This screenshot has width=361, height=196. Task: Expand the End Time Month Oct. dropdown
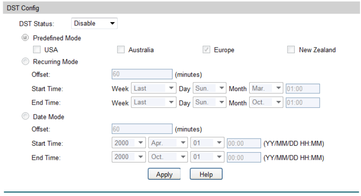point(267,103)
